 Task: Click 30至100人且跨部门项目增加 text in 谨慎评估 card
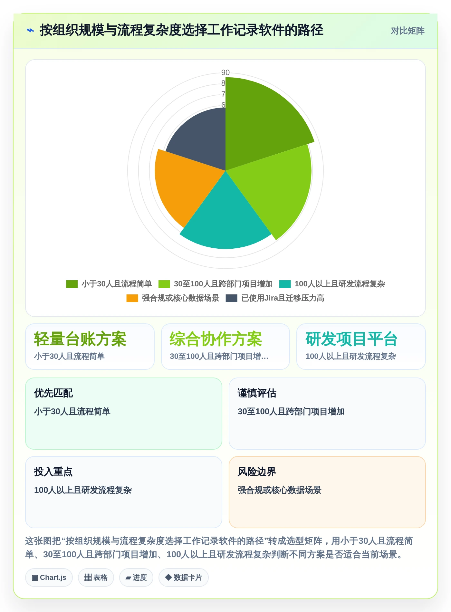291,412
